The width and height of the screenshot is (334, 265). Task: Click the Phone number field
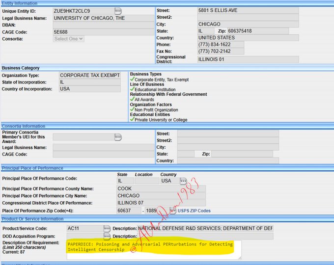pos(221,45)
